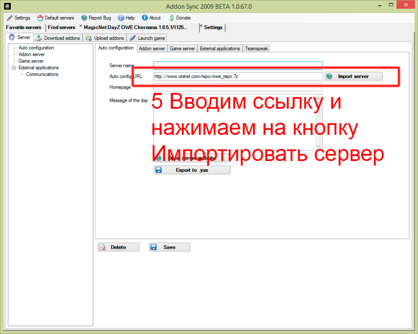Switch to the Teamspeak tab
Viewport: 418px width, 334px height.
click(x=256, y=49)
